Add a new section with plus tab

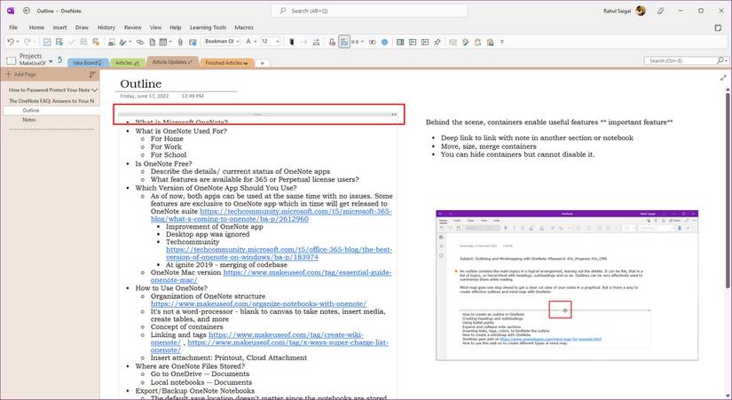click(x=263, y=63)
